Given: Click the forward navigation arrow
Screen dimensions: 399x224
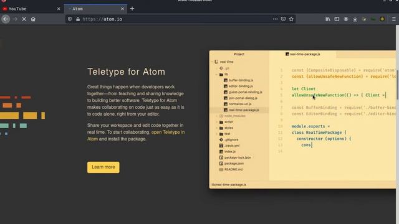Looking at the screenshot, I should [15, 19].
